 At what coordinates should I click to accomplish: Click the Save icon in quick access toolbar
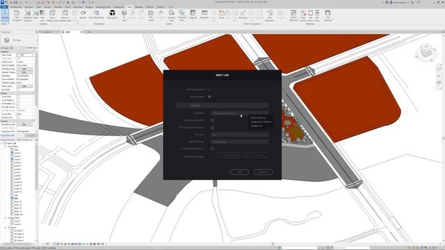coord(15,2)
